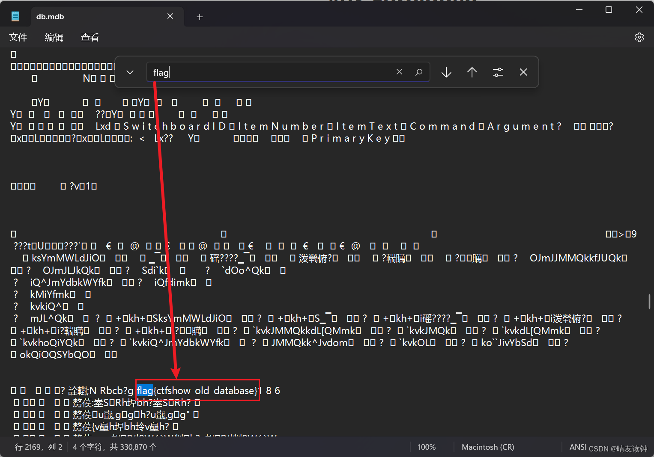Maximize the Notepad window
The image size is (654, 457).
tap(609, 9)
